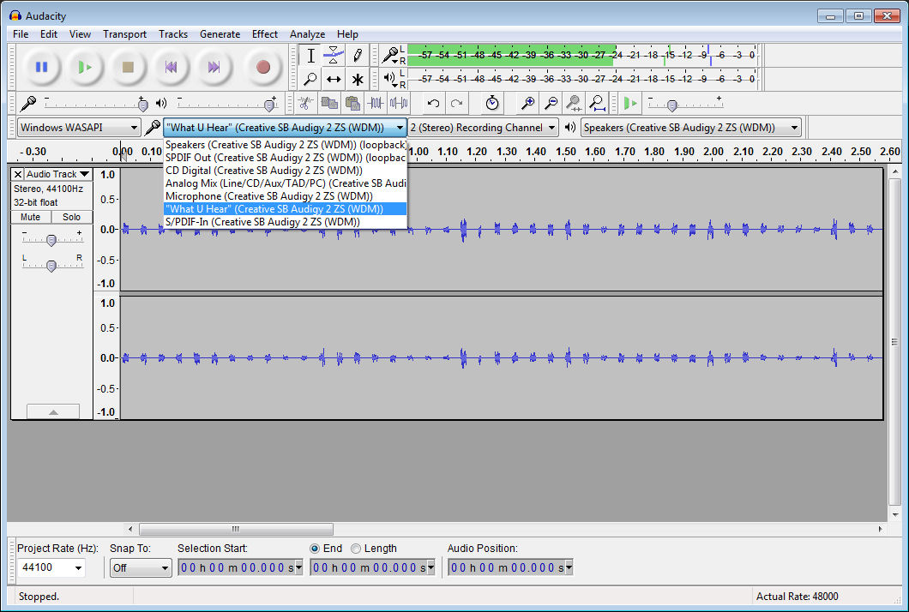Open the Tracks menu

click(173, 34)
